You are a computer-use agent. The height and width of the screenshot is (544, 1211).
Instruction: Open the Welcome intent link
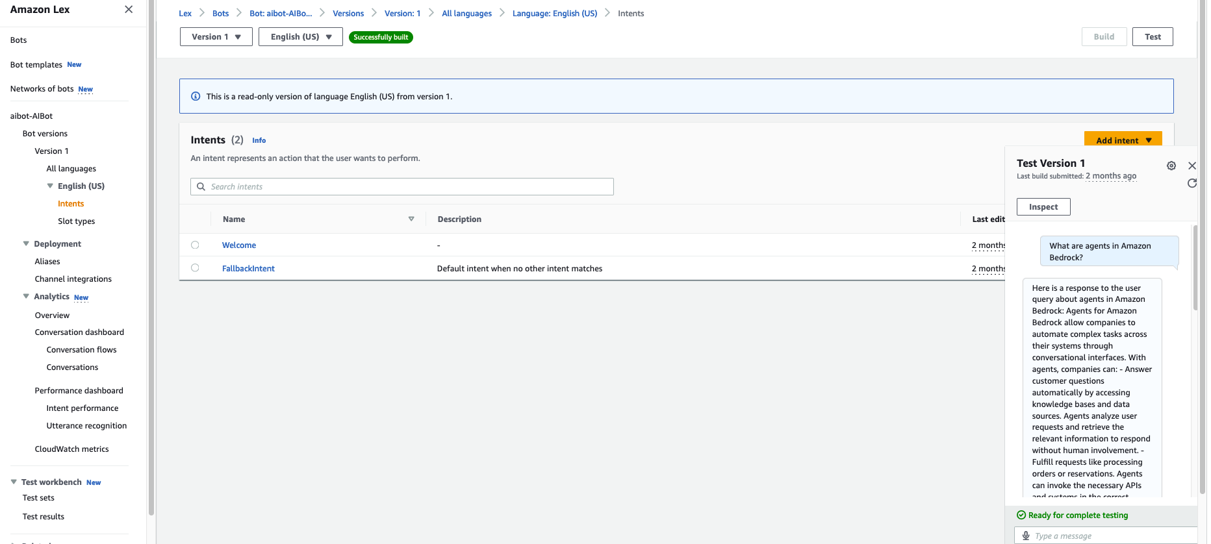pyautogui.click(x=239, y=245)
